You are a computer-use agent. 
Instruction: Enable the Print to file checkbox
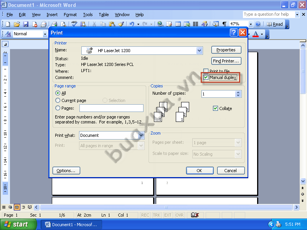point(206,71)
